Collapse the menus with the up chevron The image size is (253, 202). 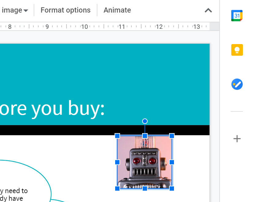point(208,10)
